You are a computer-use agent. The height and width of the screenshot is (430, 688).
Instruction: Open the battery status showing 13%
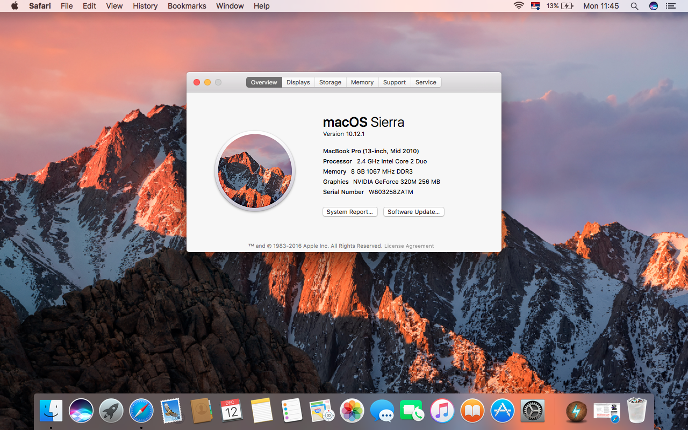[x=560, y=6]
